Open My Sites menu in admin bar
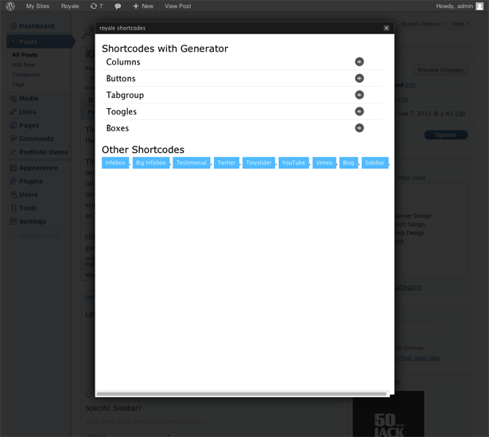 tap(37, 6)
